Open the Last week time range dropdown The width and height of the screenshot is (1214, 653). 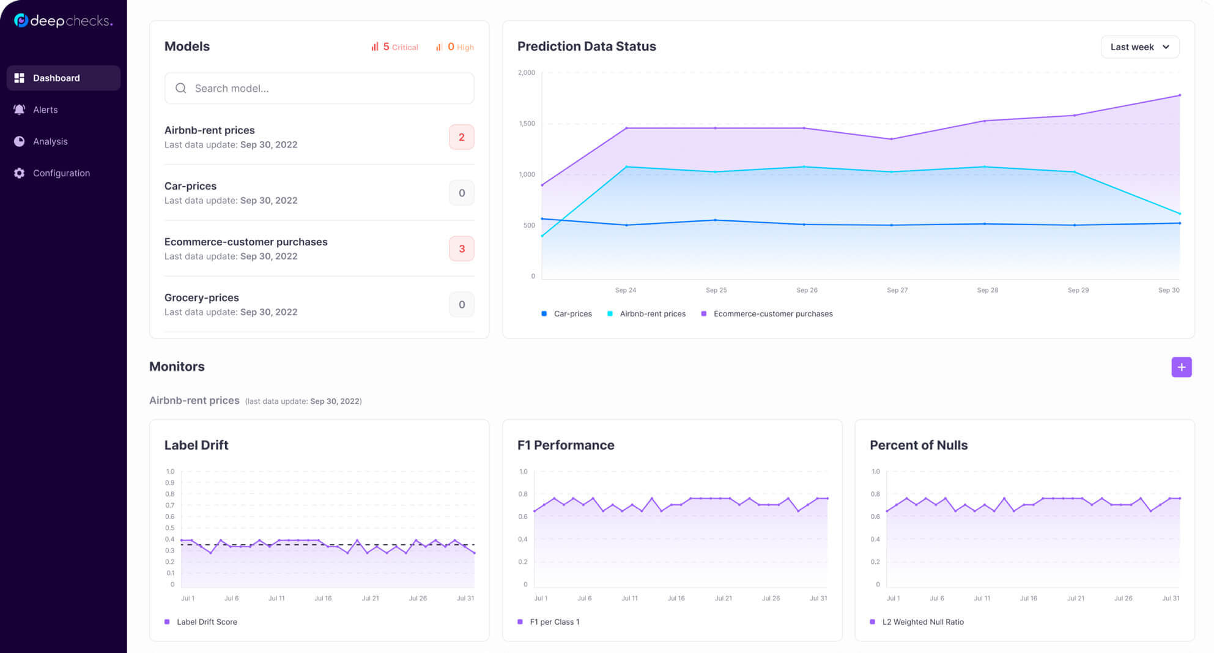tap(1139, 47)
